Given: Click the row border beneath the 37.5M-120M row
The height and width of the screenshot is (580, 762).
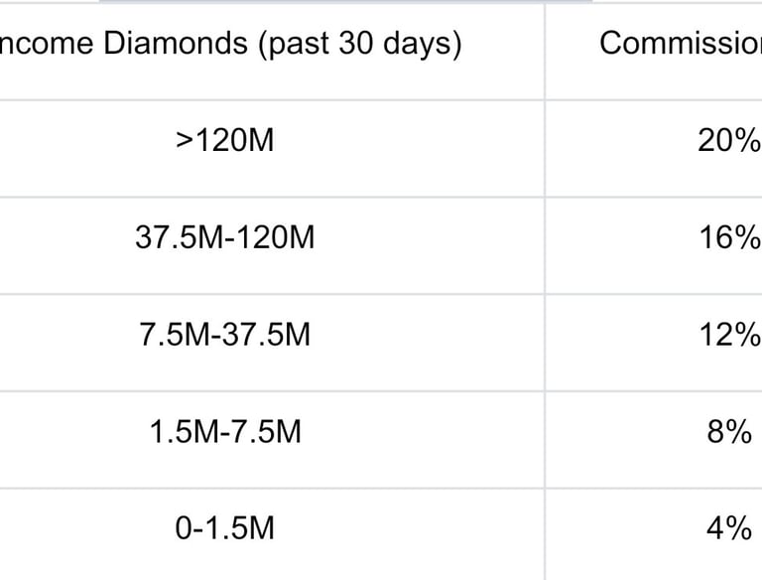Looking at the screenshot, I should [x=298, y=294].
